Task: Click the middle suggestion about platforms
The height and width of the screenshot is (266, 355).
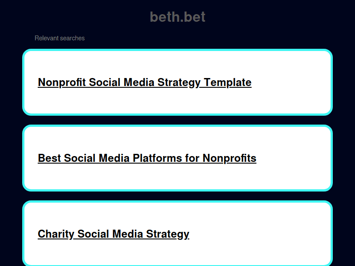Action: pos(177,158)
